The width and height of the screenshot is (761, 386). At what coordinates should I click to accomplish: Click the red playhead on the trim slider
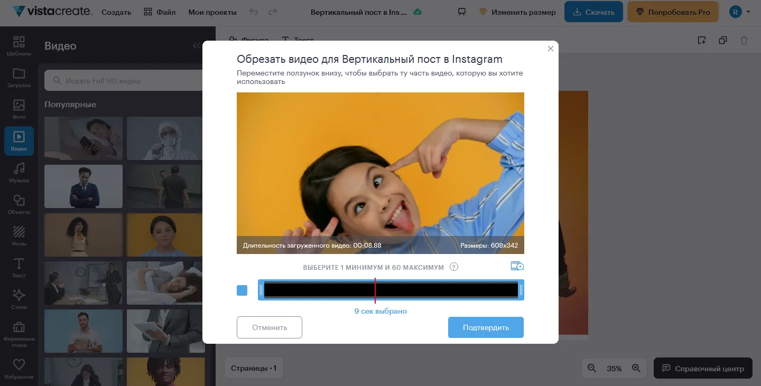point(375,290)
